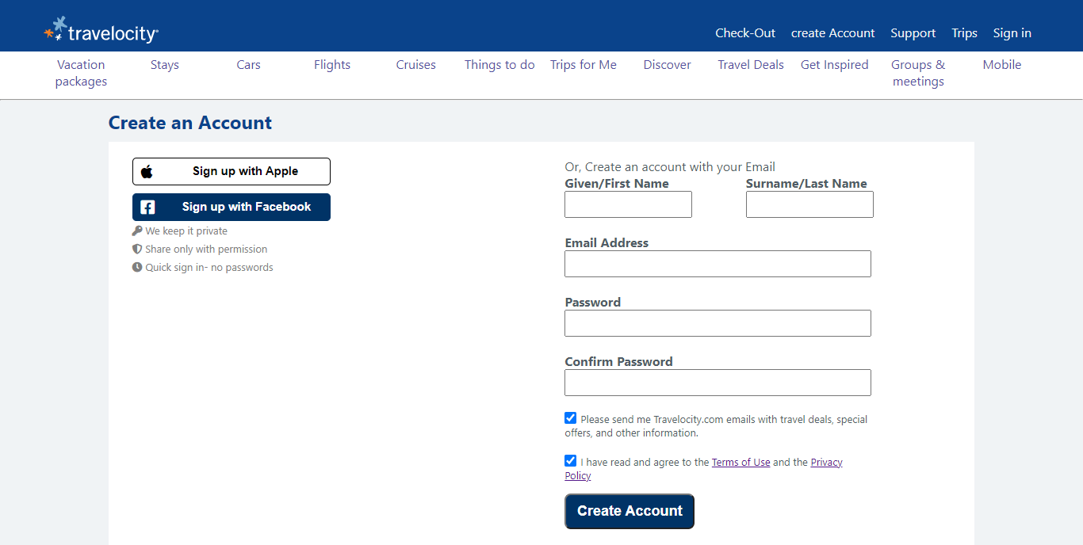Viewport: 1083px width, 545px height.
Task: Focus the Given/First Name field
Action: (628, 204)
